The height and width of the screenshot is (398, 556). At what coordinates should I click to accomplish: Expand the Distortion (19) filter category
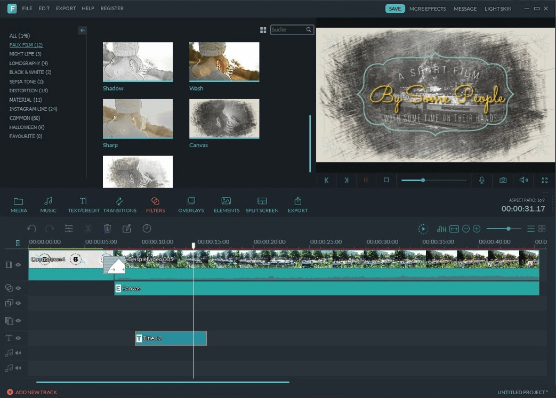(x=28, y=91)
